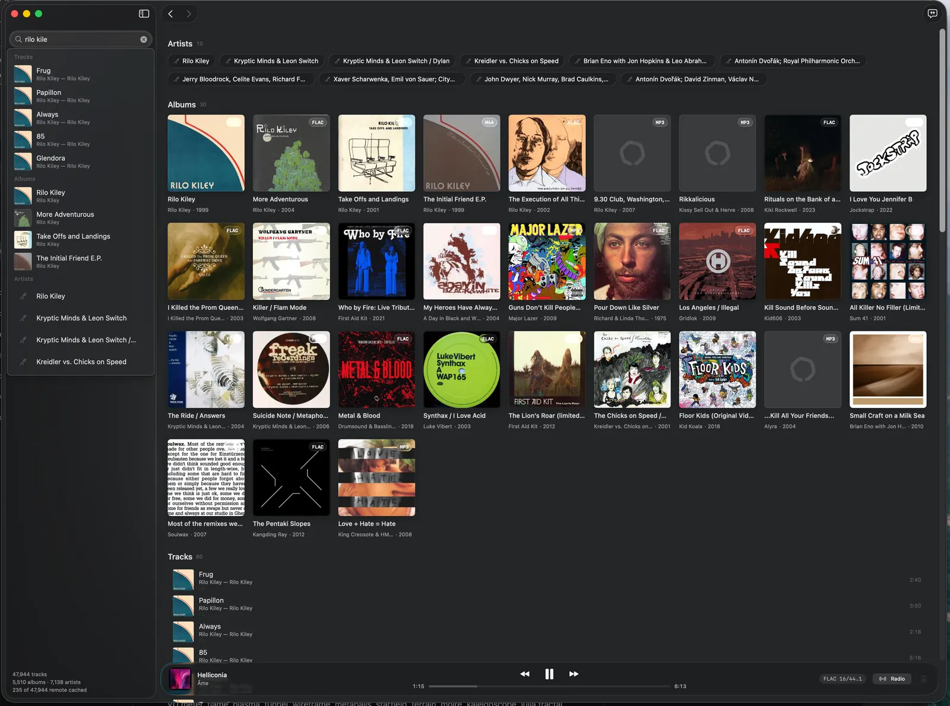Open the Rikkalicious album placeholder
This screenshot has width=950, height=706.
click(x=717, y=153)
